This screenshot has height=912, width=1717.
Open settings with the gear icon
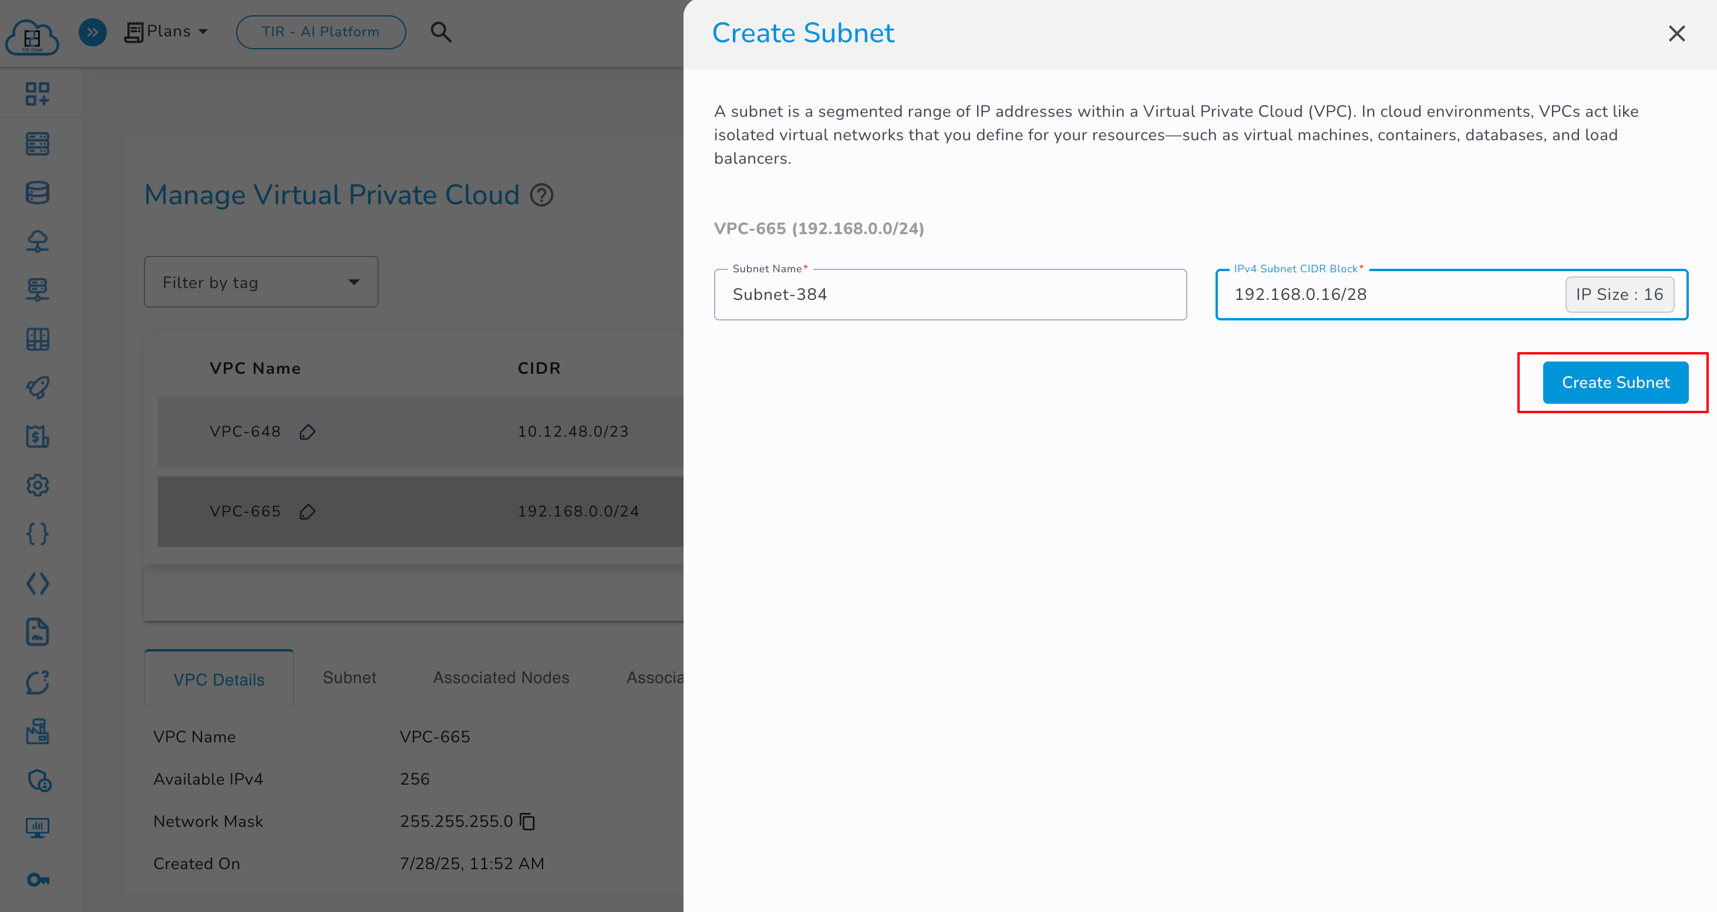click(38, 486)
